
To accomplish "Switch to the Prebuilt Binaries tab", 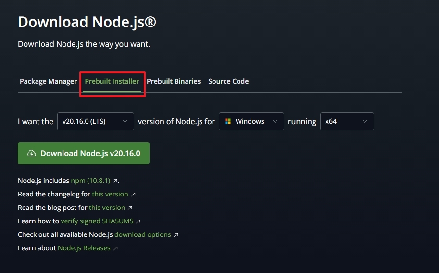I will coord(174,81).
